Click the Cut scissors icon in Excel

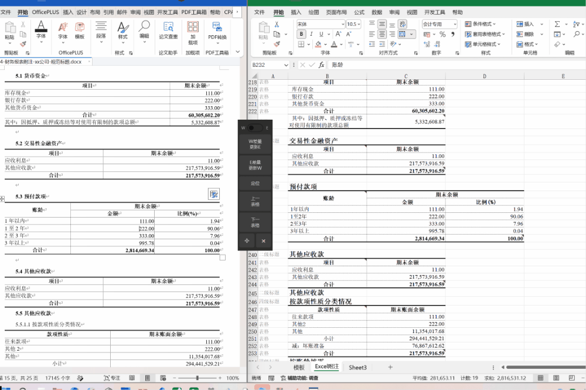coord(277,24)
